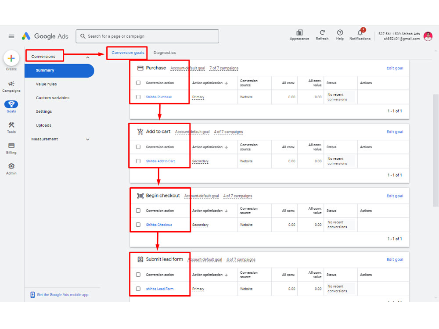Open the Goals trophy icon

(x=11, y=104)
